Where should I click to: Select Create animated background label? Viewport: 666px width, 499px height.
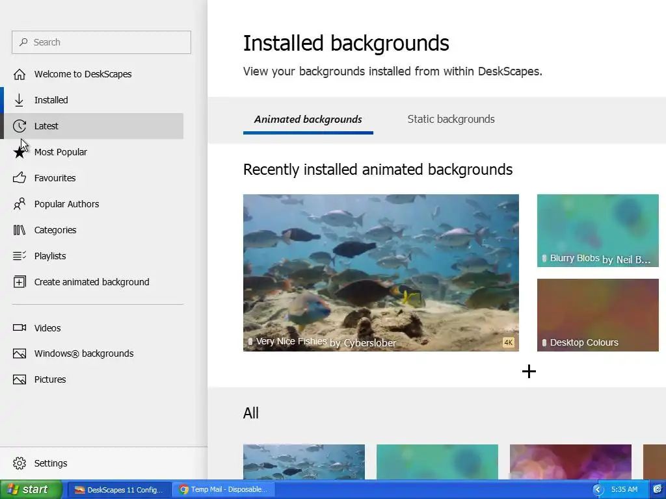(92, 282)
